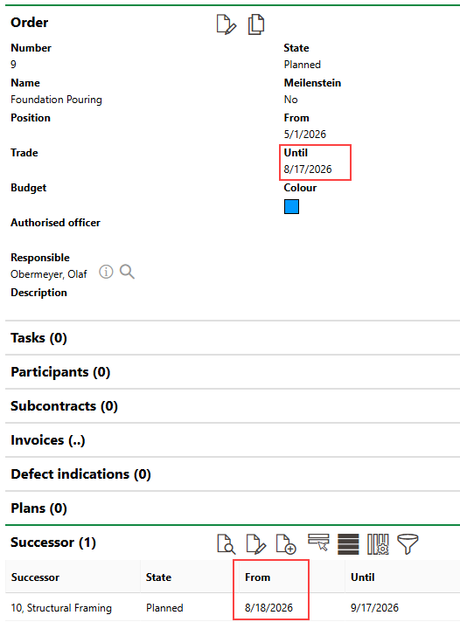Open info icon next to Obermeyer, Olaf

pos(106,272)
